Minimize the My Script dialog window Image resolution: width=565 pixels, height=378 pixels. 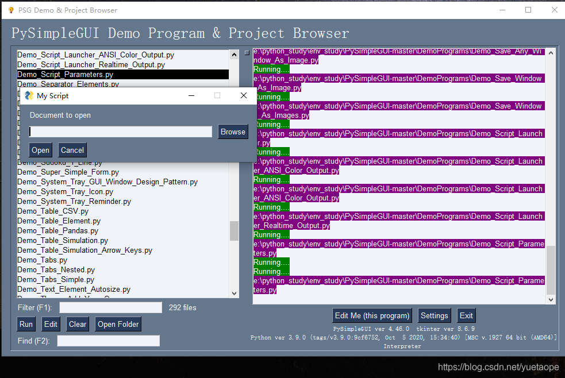point(191,96)
